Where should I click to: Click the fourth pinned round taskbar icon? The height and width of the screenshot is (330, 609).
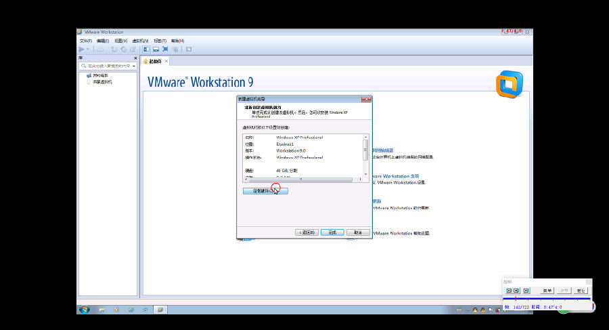[145, 310]
